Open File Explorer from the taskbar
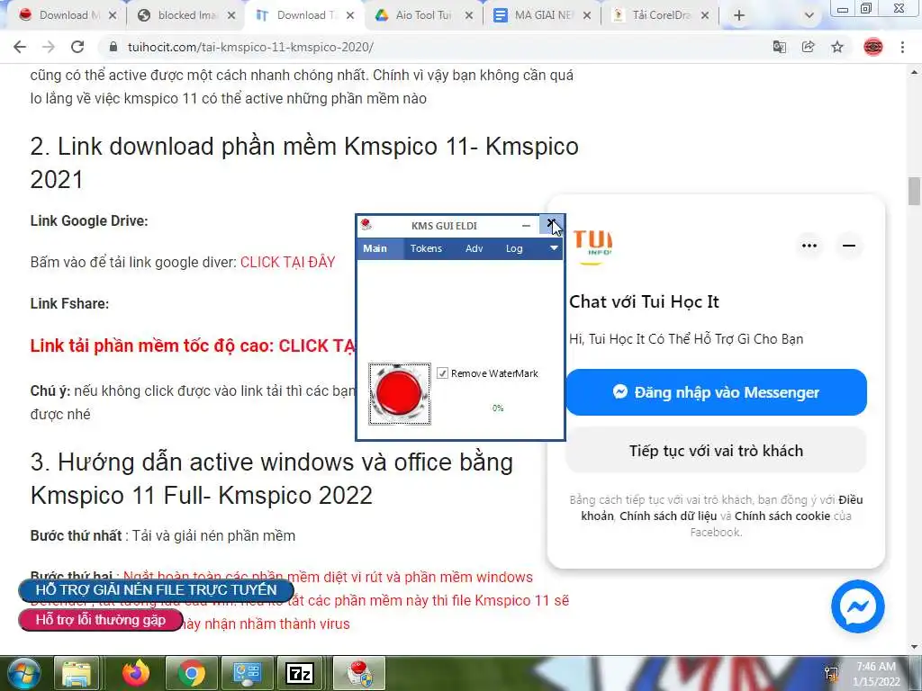 tap(77, 673)
